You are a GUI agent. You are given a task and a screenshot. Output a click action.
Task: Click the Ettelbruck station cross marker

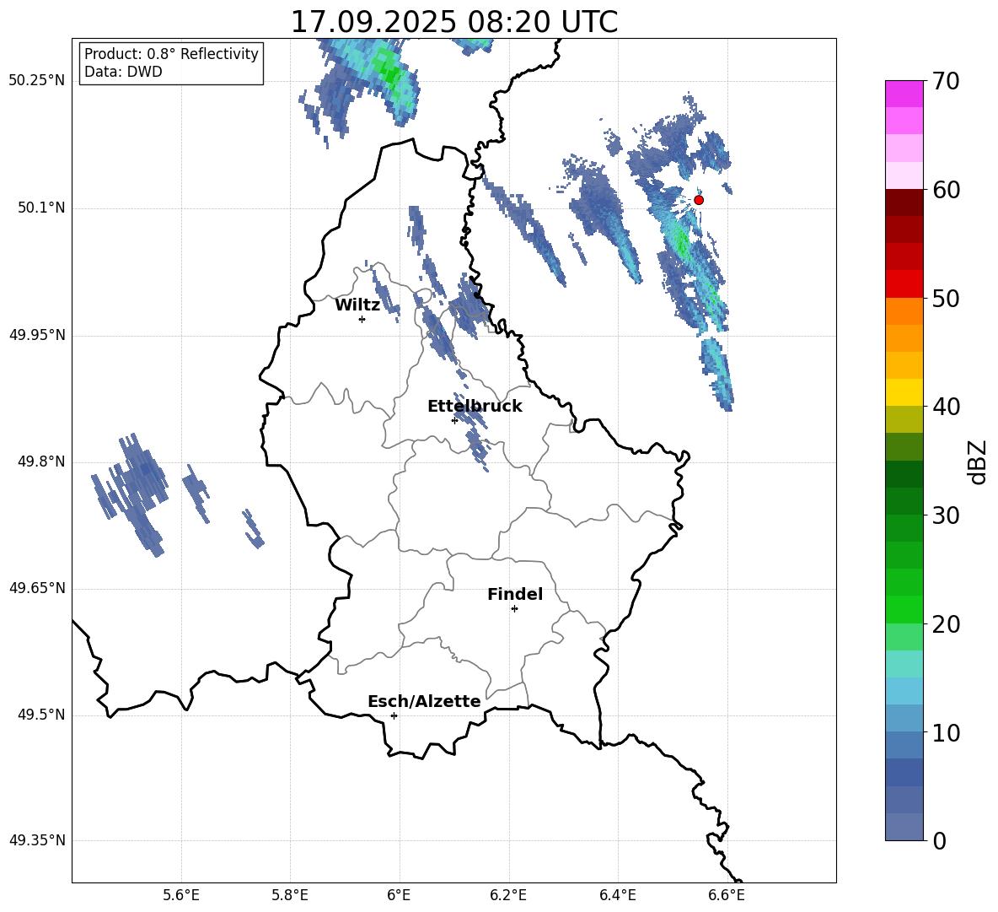tap(454, 420)
